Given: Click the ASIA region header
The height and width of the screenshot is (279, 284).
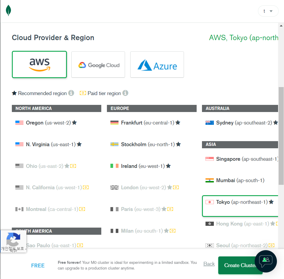Looking at the screenshot, I should pos(240,144).
